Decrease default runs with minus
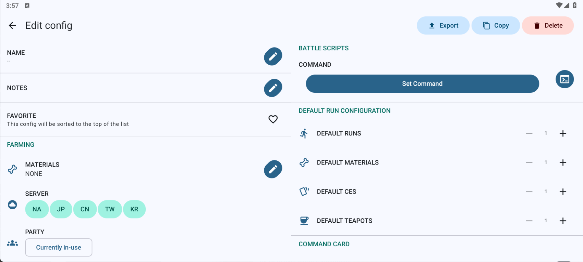The image size is (583, 262). [x=529, y=133]
